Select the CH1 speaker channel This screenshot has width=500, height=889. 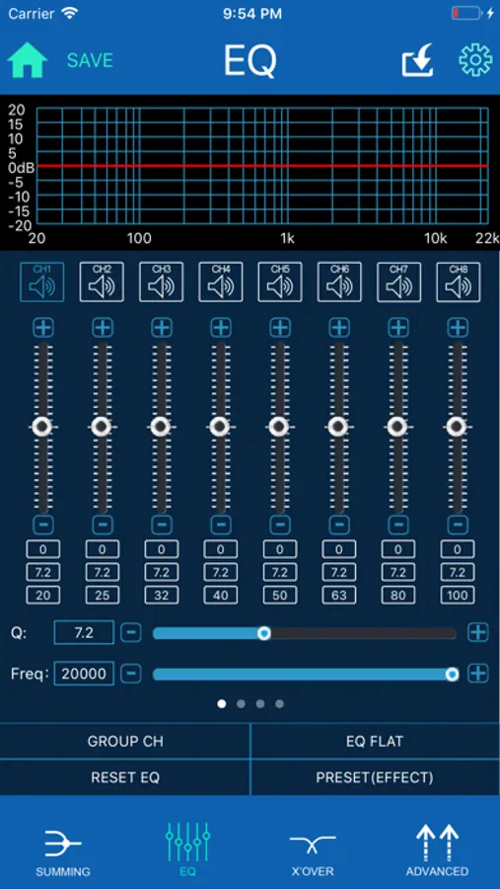[x=42, y=282]
